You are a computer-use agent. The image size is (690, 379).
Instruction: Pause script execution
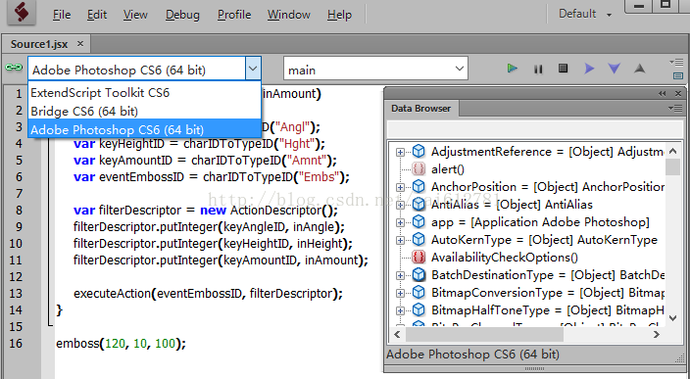pyautogui.click(x=538, y=69)
